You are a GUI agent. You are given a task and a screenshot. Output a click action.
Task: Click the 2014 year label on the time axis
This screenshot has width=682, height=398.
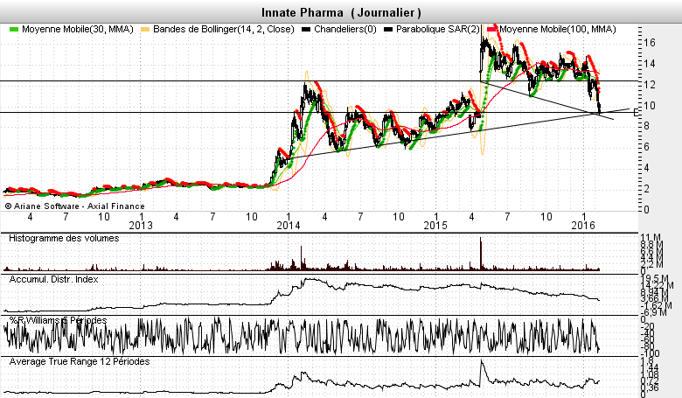pos(289,226)
